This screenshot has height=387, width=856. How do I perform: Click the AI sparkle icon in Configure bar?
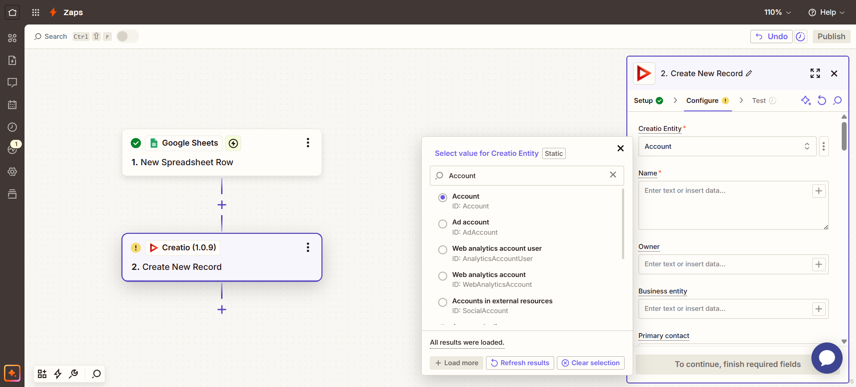pyautogui.click(x=805, y=101)
